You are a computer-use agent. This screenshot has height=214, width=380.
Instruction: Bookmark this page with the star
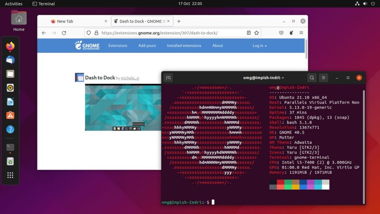[256, 33]
